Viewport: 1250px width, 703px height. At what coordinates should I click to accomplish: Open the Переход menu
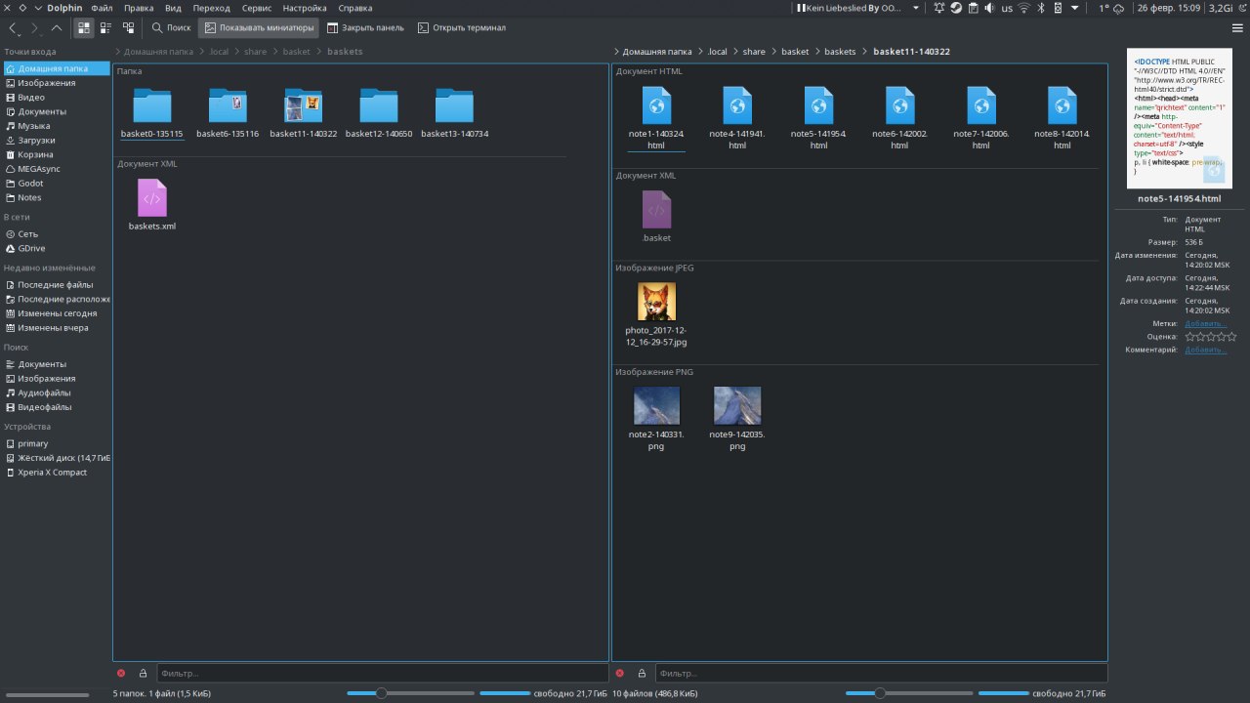click(x=212, y=8)
